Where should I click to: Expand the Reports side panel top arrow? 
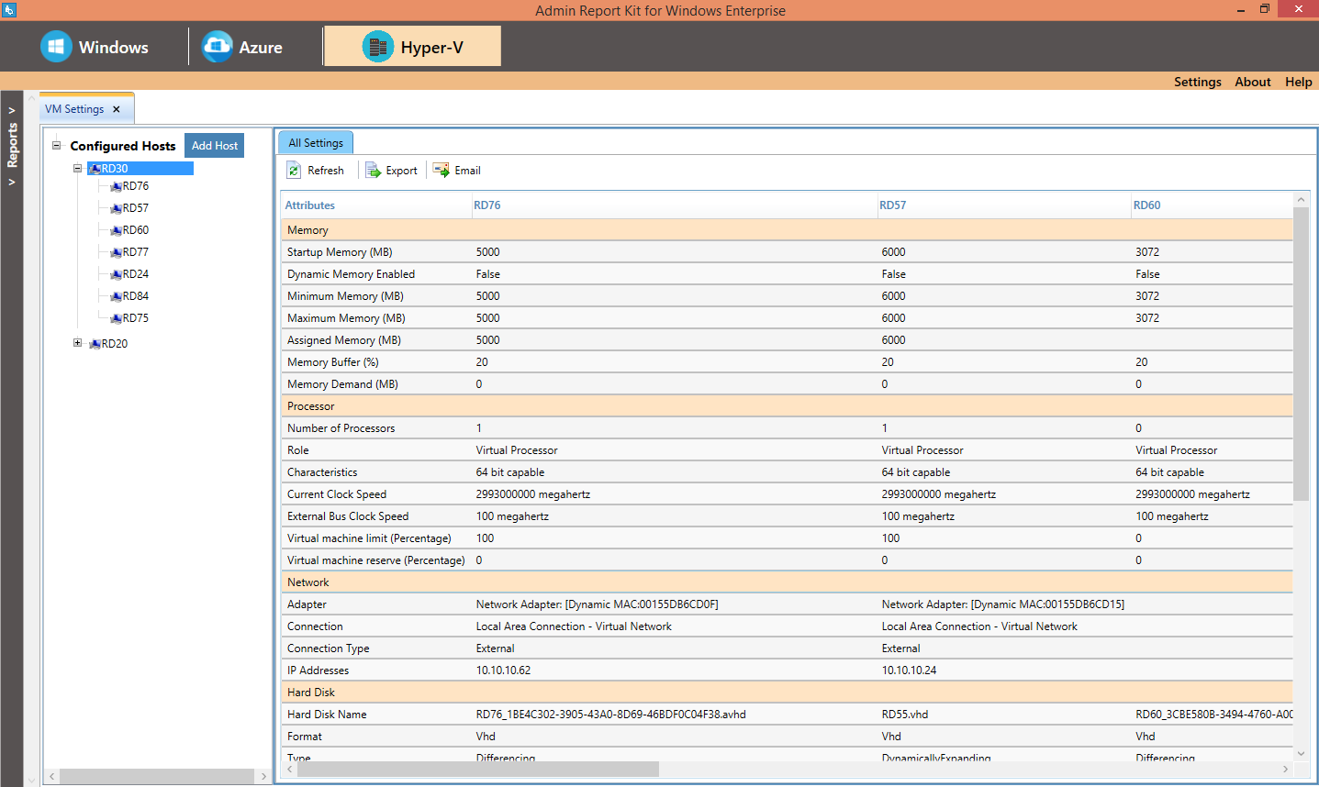12,110
